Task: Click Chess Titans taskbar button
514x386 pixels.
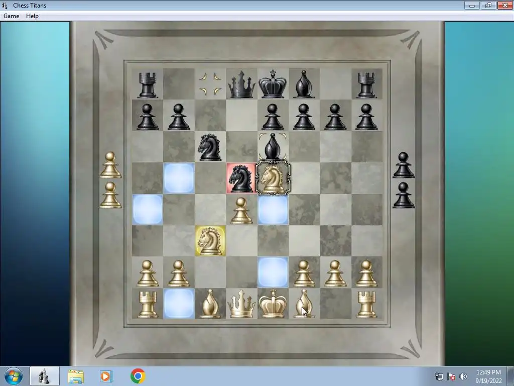Action: pos(45,376)
